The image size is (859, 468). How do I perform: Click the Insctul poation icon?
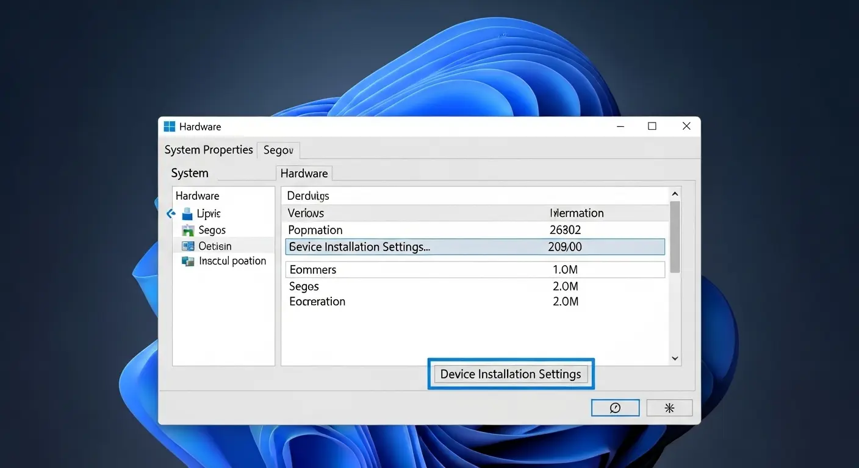pyautogui.click(x=188, y=261)
